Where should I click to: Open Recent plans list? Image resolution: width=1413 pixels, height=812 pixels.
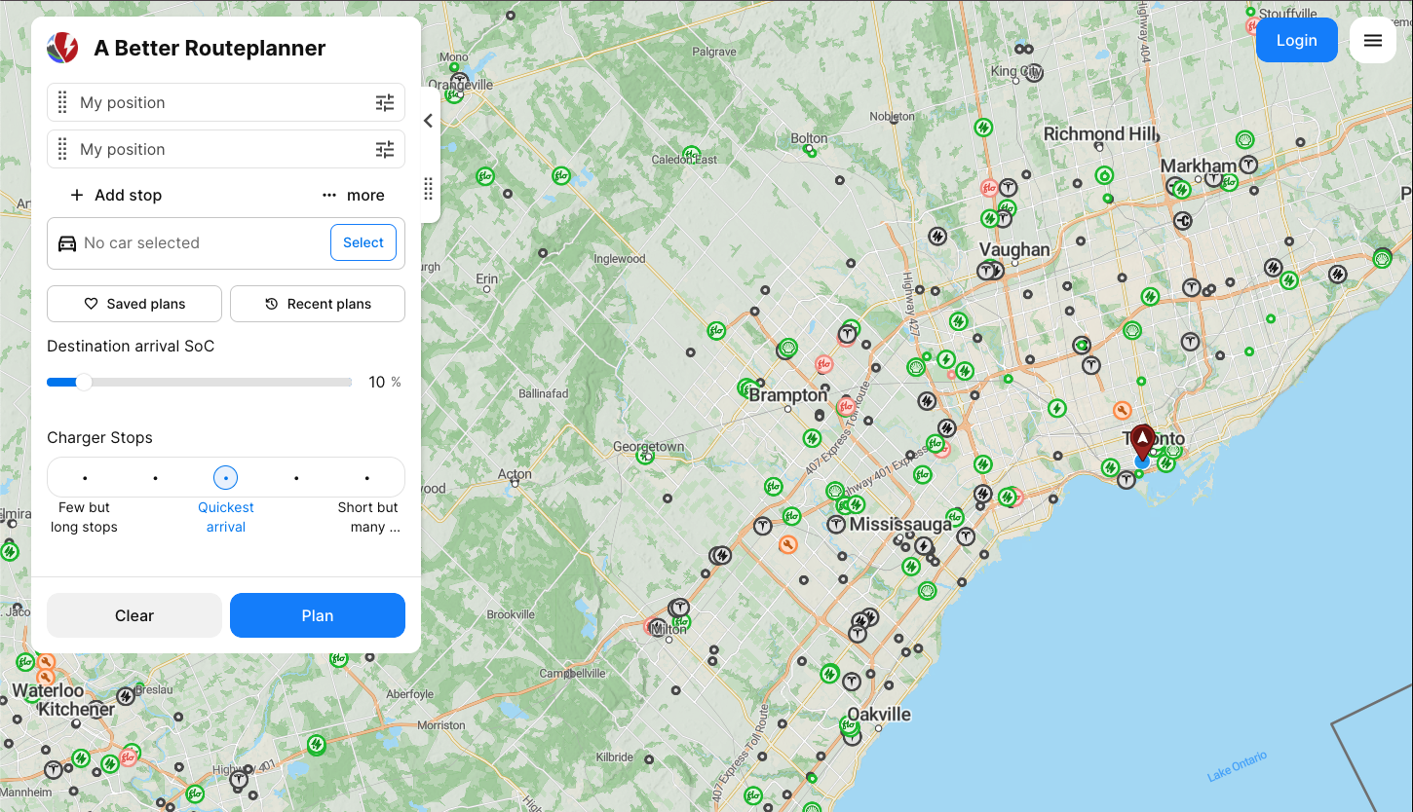[318, 304]
